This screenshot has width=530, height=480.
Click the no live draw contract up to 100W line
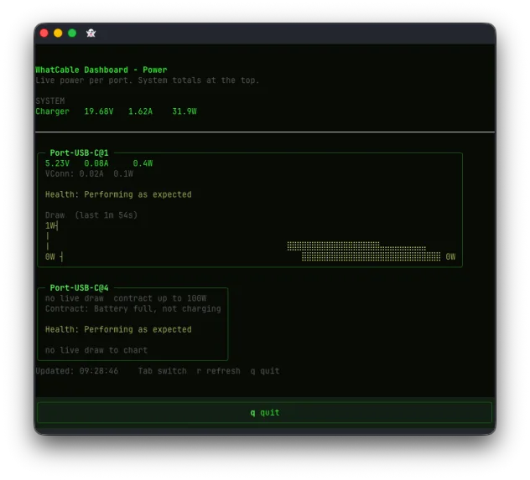click(x=126, y=298)
